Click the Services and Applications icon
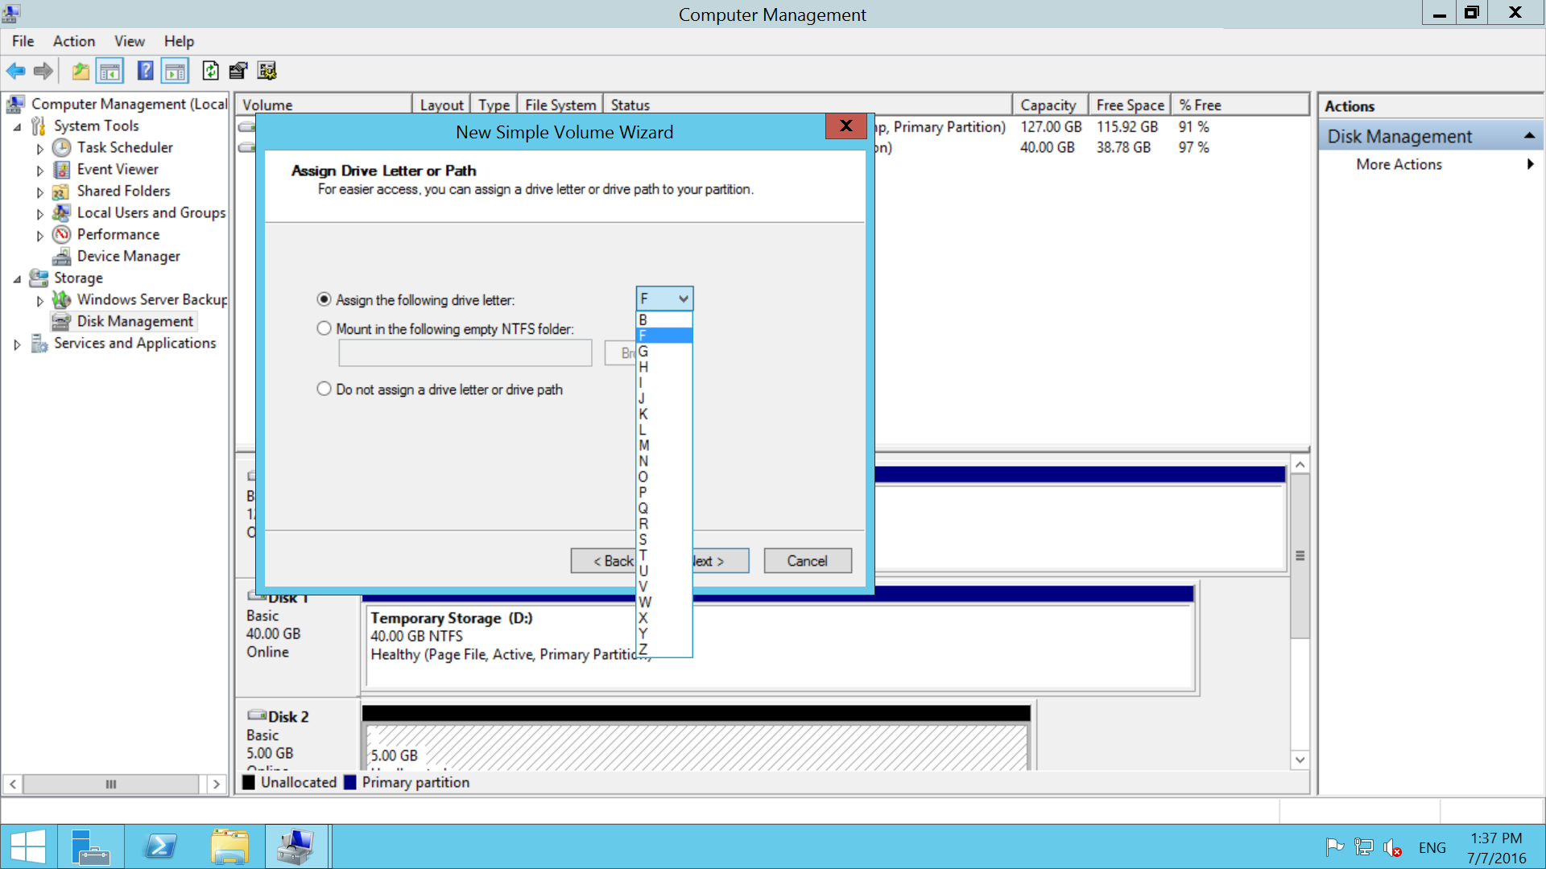The height and width of the screenshot is (869, 1546). click(x=39, y=343)
